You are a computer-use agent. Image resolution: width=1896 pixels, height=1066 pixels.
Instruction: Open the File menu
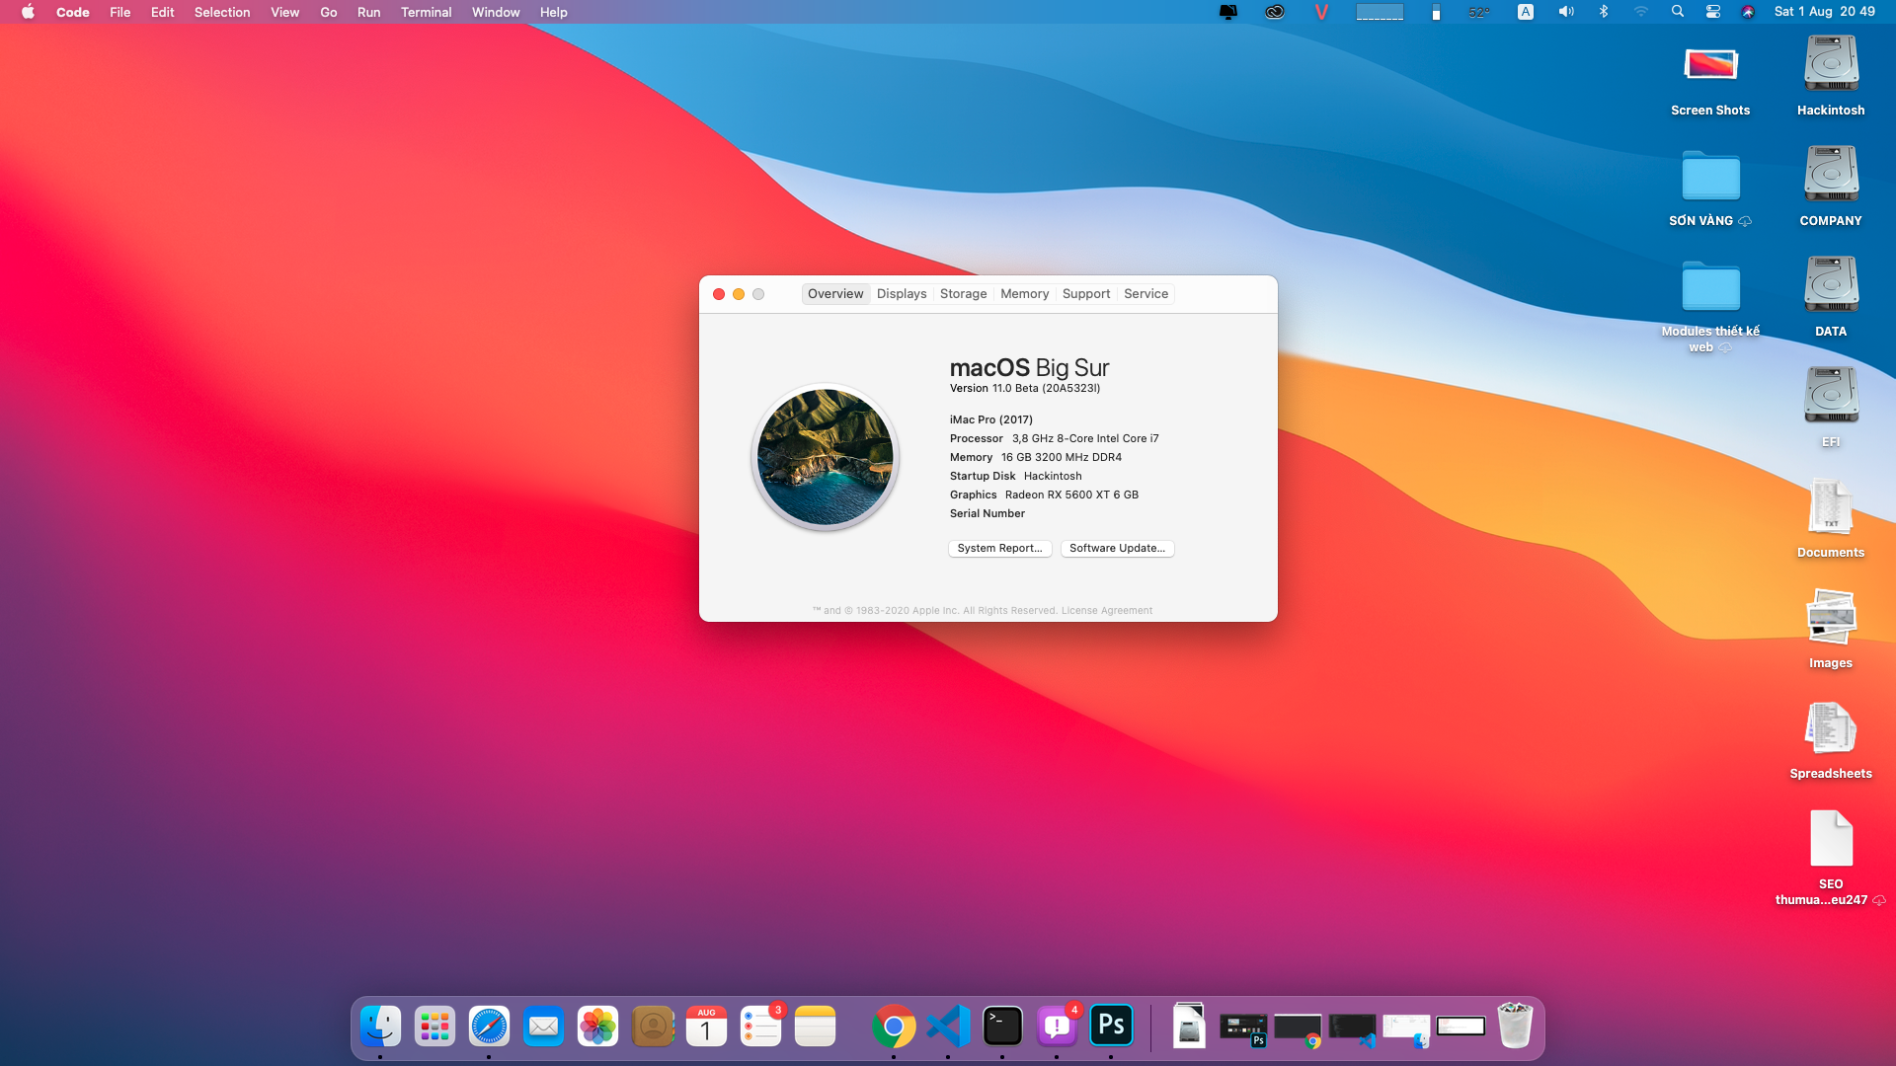pos(120,12)
